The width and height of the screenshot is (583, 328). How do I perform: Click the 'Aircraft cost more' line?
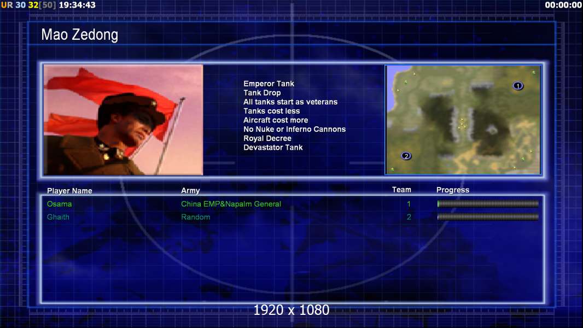point(276,120)
